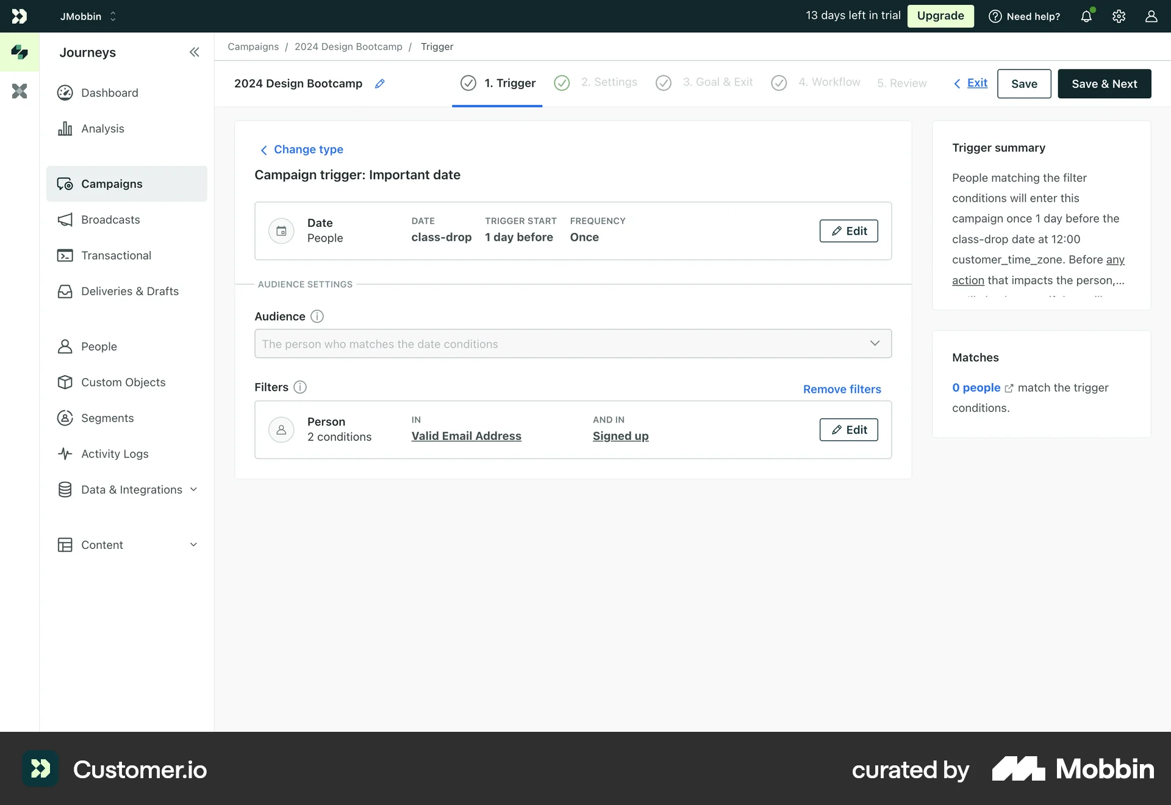Open the Valid Email Address segment link
The image size is (1171, 805).
pyautogui.click(x=466, y=435)
